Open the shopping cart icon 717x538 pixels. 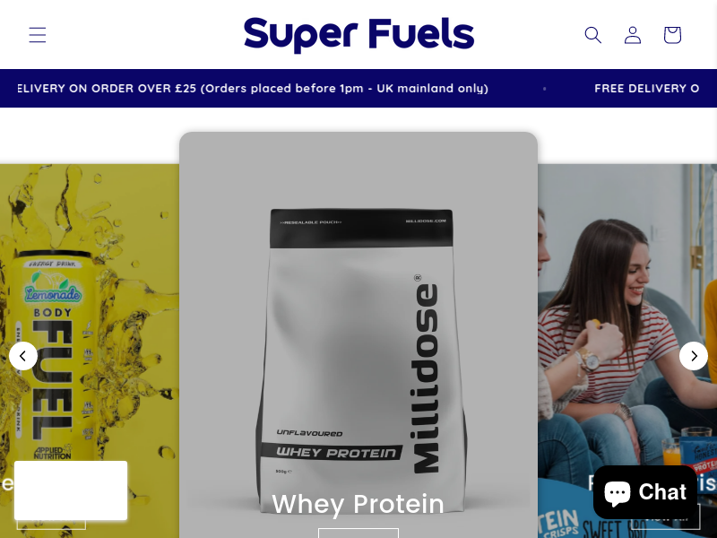[673, 35]
